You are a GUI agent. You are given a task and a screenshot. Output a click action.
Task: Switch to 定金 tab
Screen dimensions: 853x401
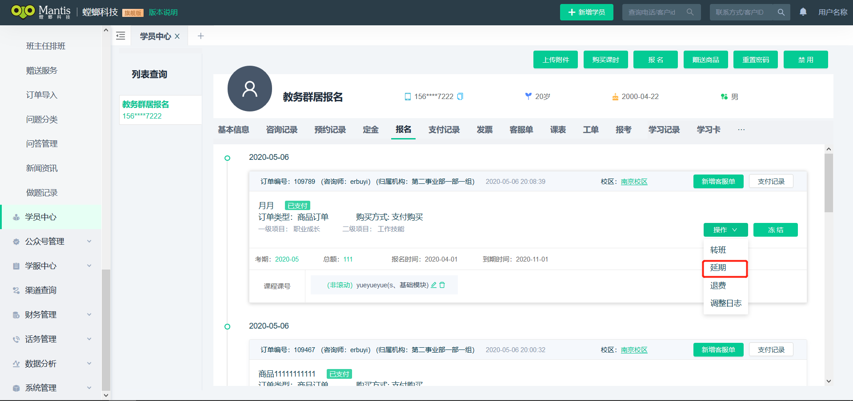click(x=371, y=130)
